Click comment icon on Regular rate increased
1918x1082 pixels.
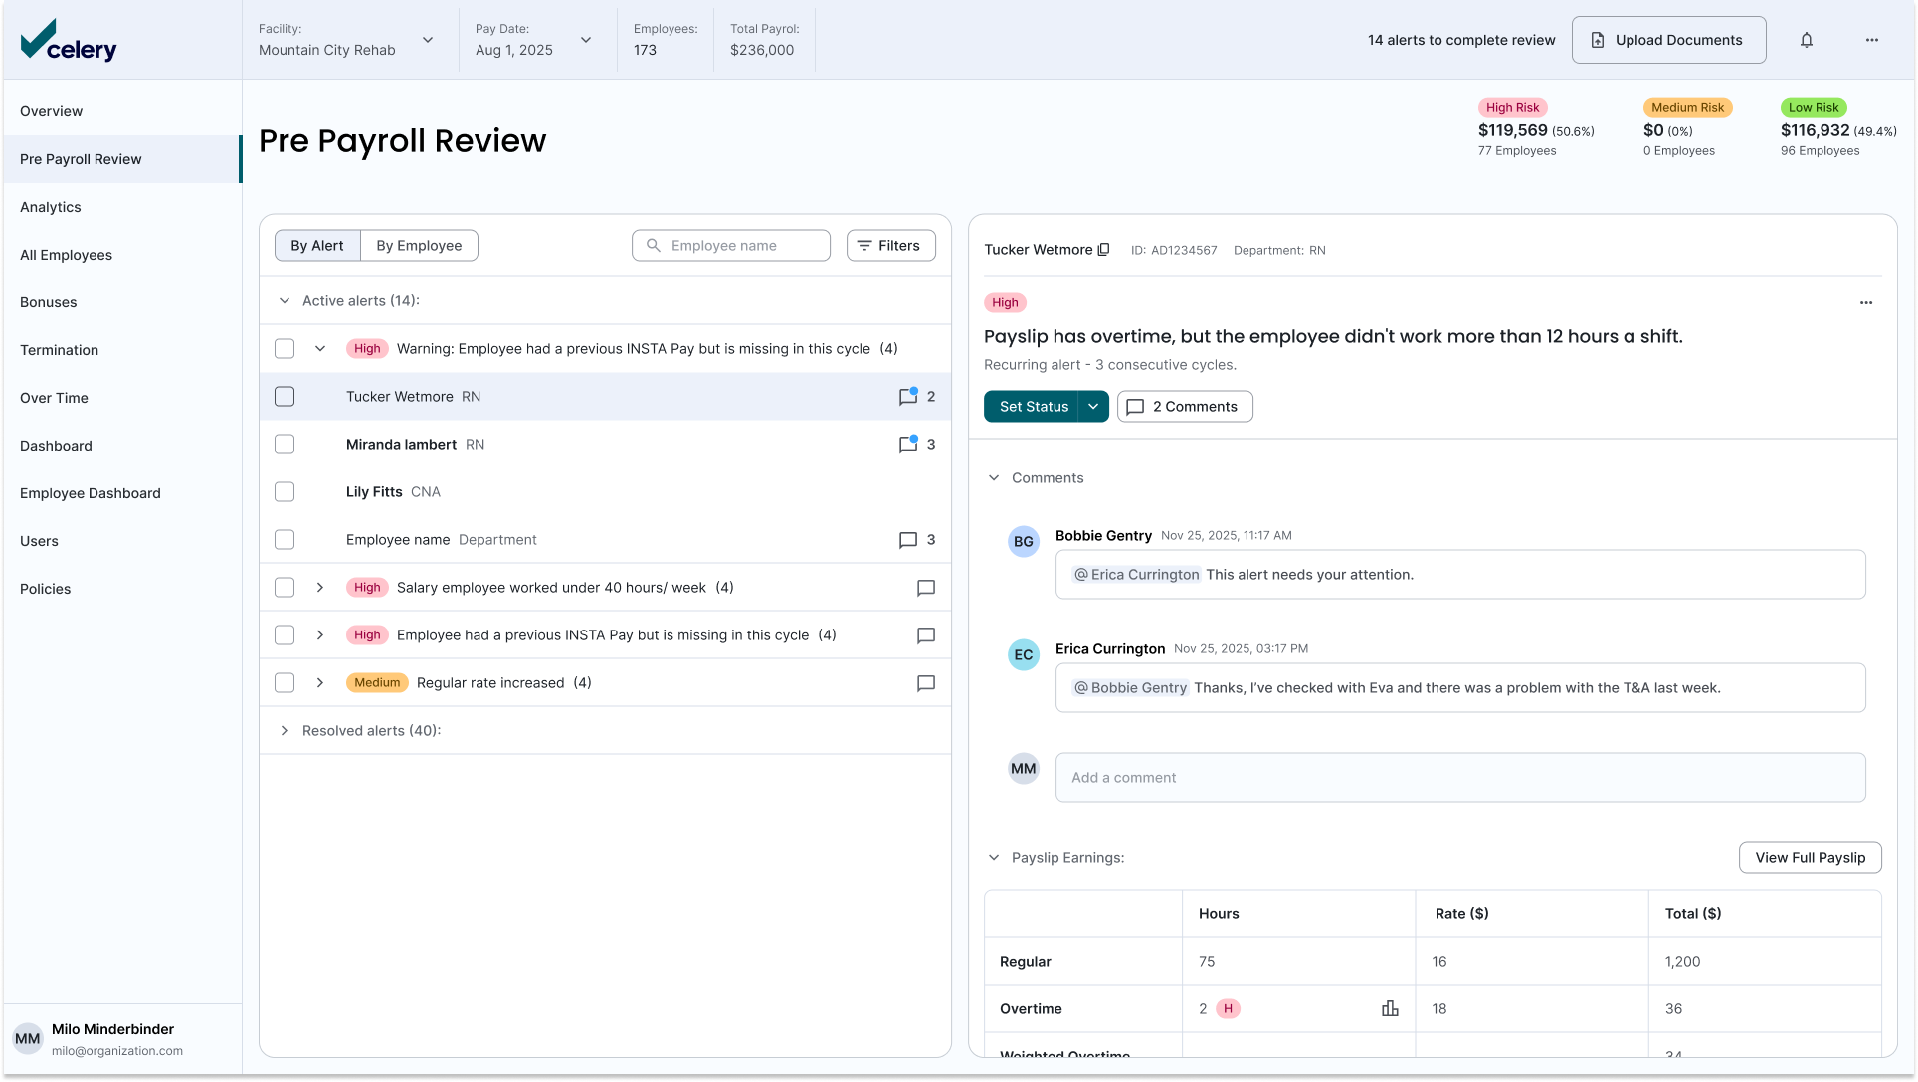coord(925,683)
